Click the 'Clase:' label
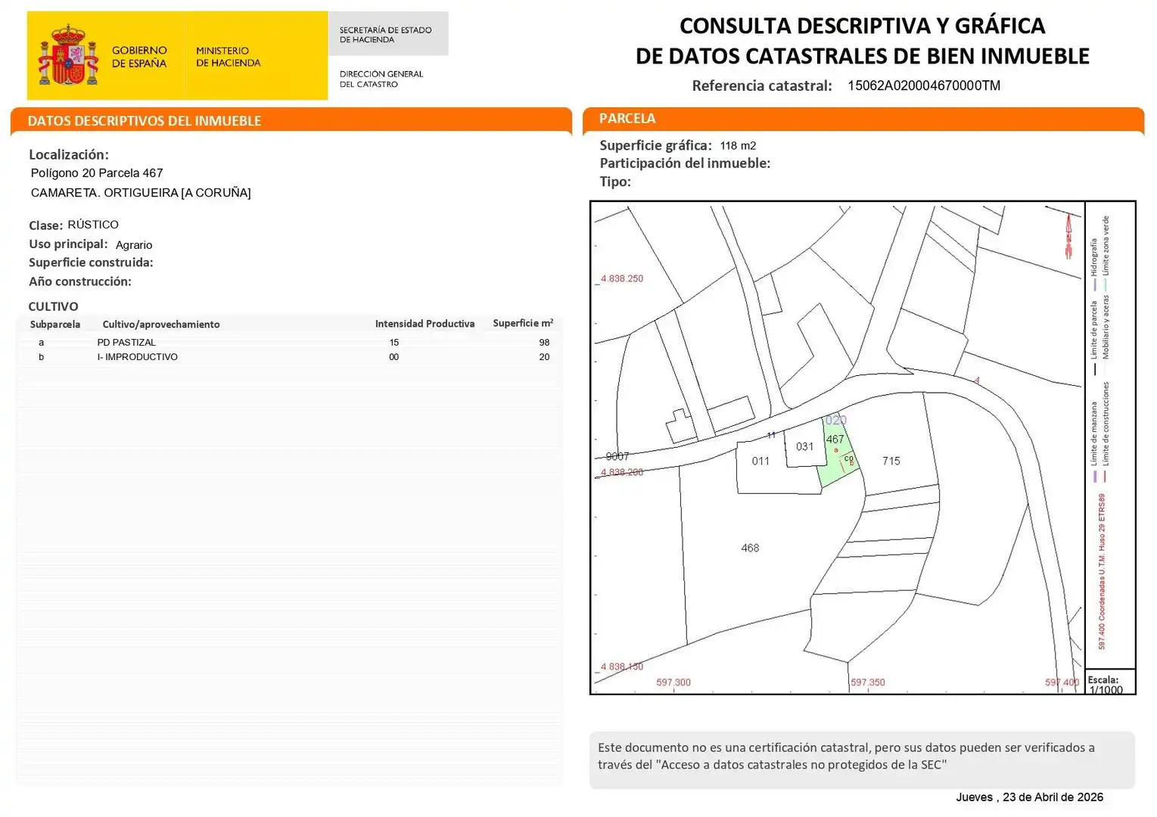The width and height of the screenshot is (1157, 817). coord(45,225)
